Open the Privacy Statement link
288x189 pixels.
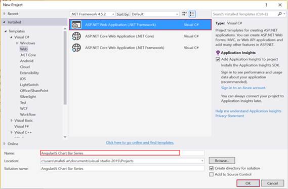point(230,116)
